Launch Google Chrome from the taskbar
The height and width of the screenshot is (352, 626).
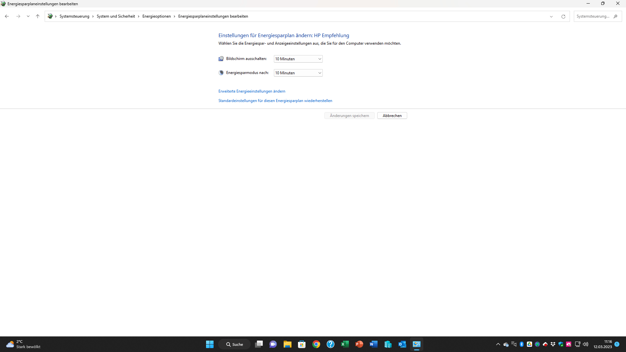pyautogui.click(x=316, y=344)
